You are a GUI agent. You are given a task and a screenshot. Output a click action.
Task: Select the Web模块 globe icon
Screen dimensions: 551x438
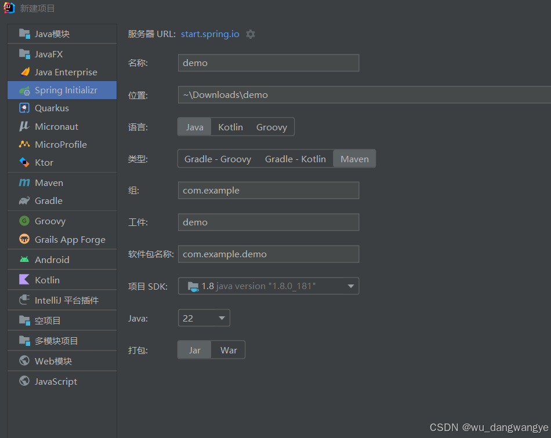[24, 360]
